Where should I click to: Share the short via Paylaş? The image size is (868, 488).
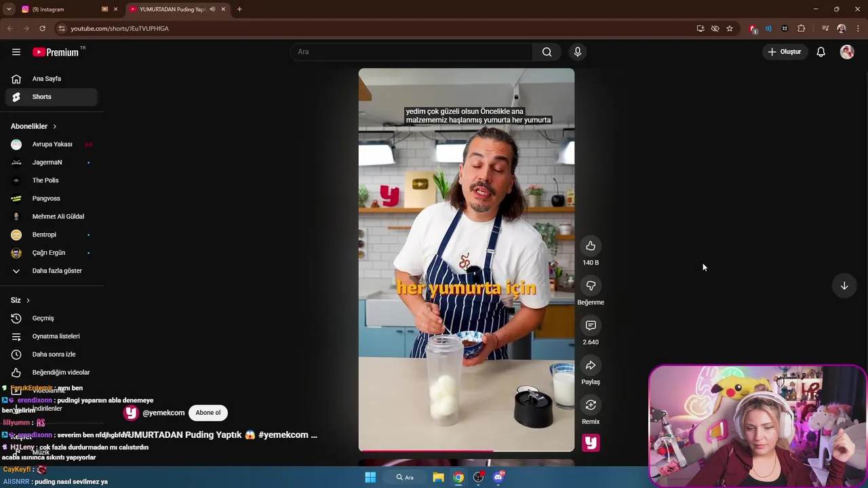[x=591, y=365]
